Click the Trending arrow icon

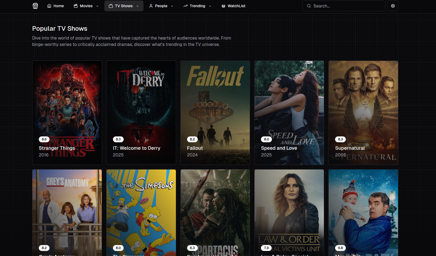click(x=185, y=6)
